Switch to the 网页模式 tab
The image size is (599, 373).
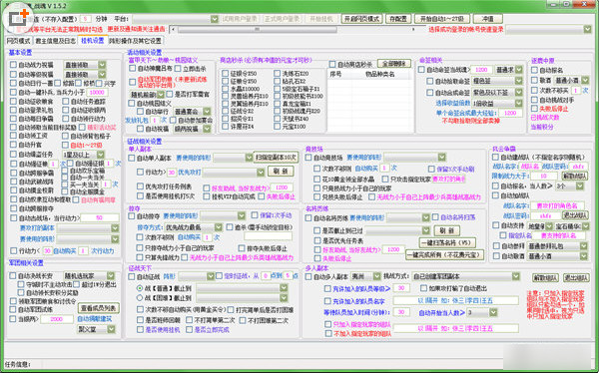tap(18, 41)
